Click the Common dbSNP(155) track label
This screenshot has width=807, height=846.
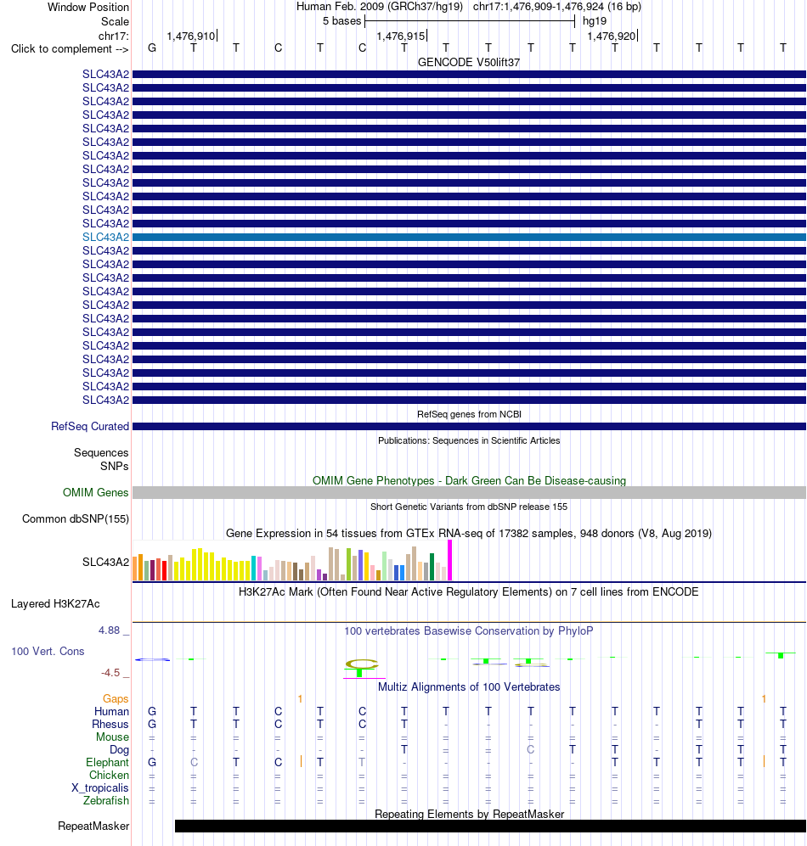tap(76, 519)
